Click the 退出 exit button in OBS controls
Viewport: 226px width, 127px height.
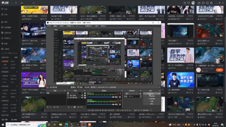pos(152,104)
